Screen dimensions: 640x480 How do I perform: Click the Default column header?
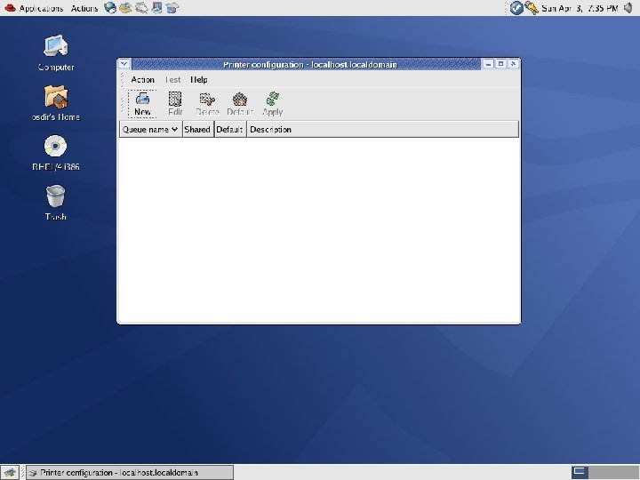pos(230,130)
